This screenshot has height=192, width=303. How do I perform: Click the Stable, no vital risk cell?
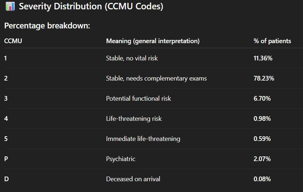(x=132, y=58)
